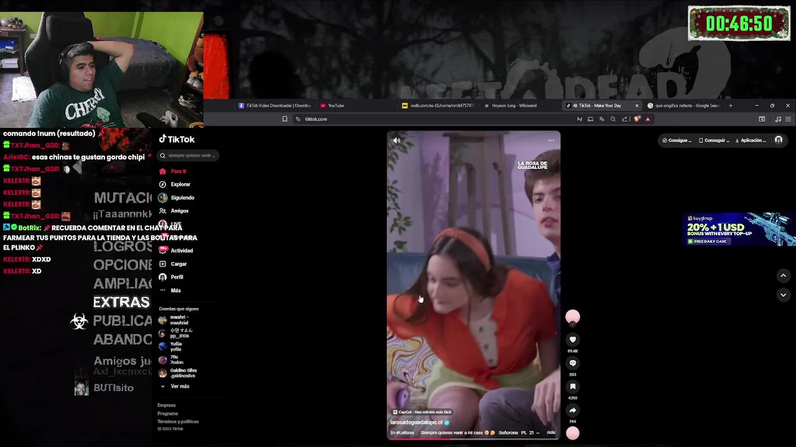Click Cargar to upload a video

pyautogui.click(x=173, y=264)
